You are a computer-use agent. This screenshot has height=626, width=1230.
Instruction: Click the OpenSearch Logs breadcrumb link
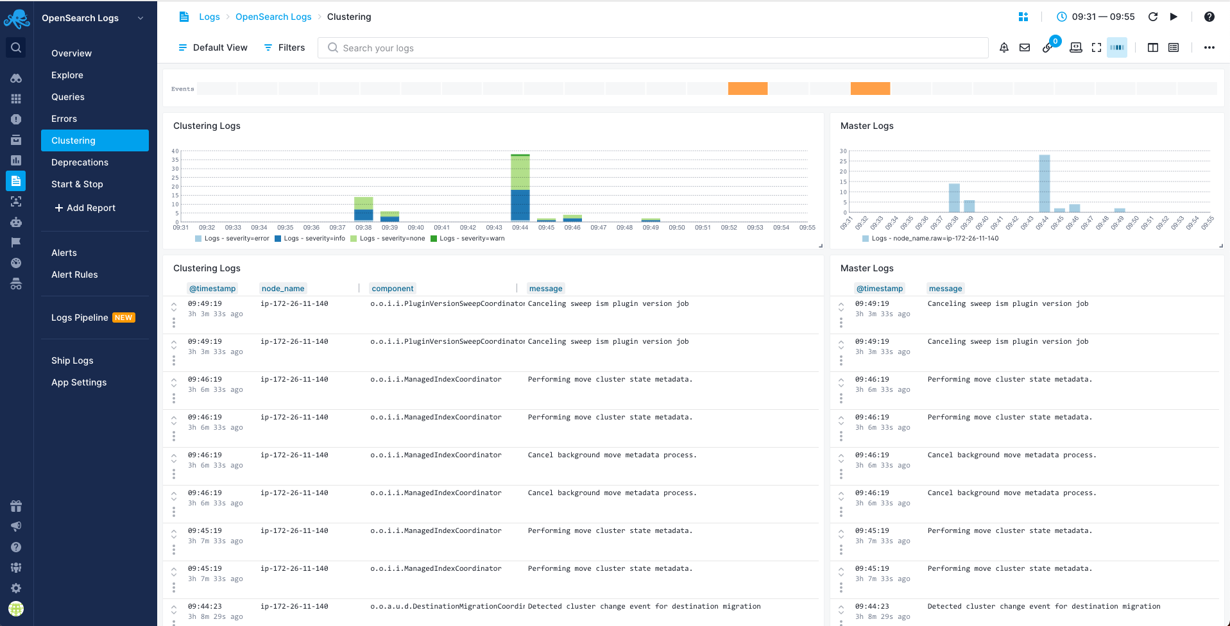click(x=273, y=17)
